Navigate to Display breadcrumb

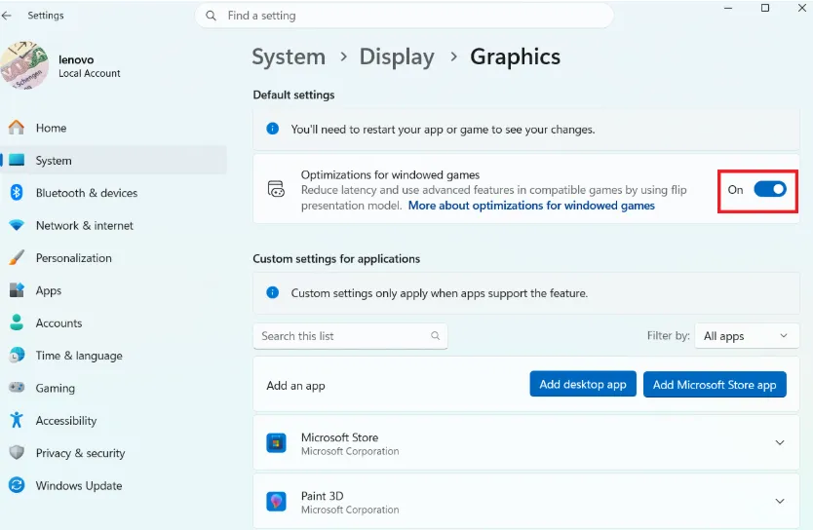[397, 57]
